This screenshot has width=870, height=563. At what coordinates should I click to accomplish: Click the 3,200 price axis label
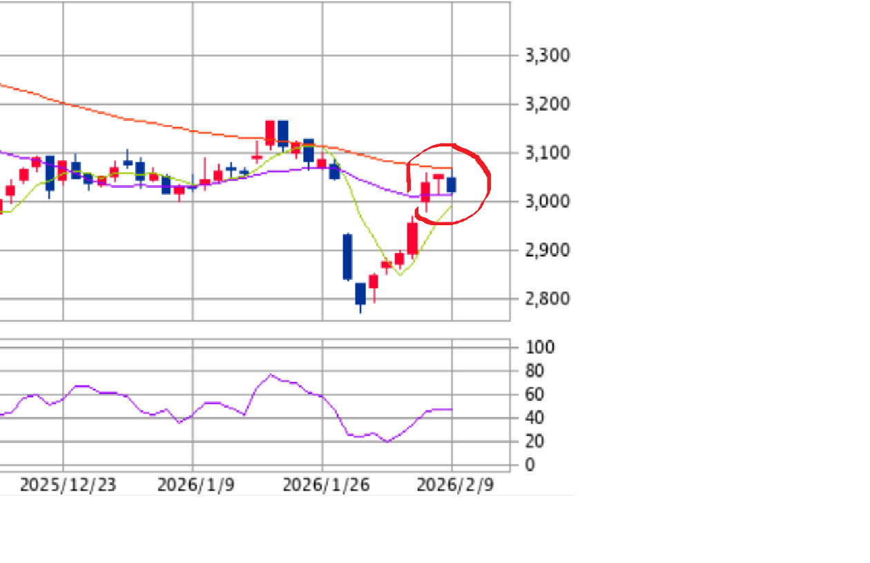click(x=547, y=104)
